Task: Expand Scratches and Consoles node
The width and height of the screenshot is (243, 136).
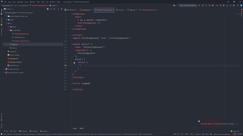Action: pyautogui.click(x=4, y=73)
